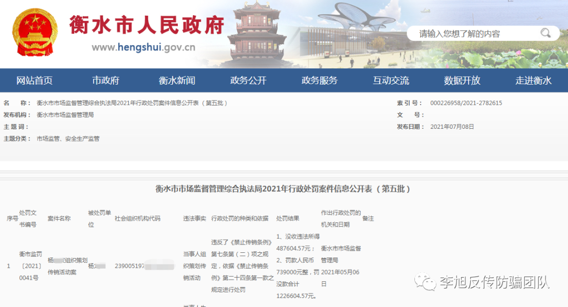The height and width of the screenshot is (307, 568).
Task: Click the 2021年07月08日 publish date
Action: point(452,127)
